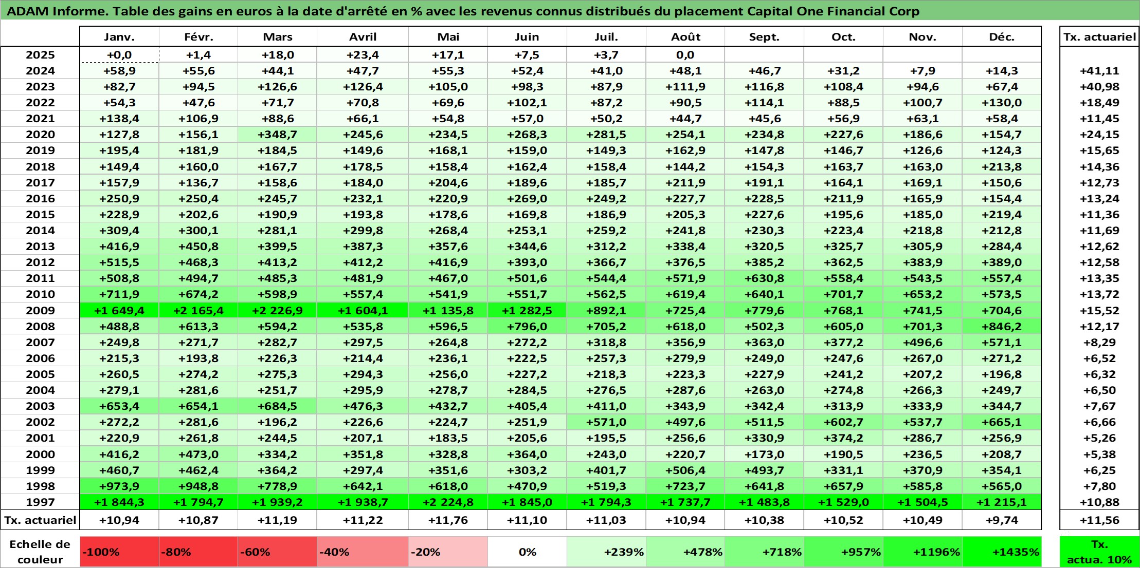
Task: Select cell +269,0 in the 2016 row
Action: 527,199
